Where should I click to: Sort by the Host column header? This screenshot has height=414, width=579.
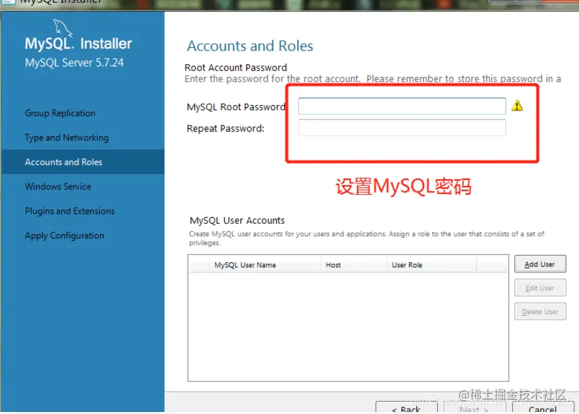click(x=354, y=265)
